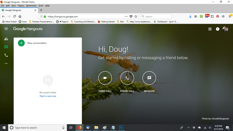Screen dimensions: 233x131
Task: Open the Conversations sidebar icon
Action: [6, 47]
